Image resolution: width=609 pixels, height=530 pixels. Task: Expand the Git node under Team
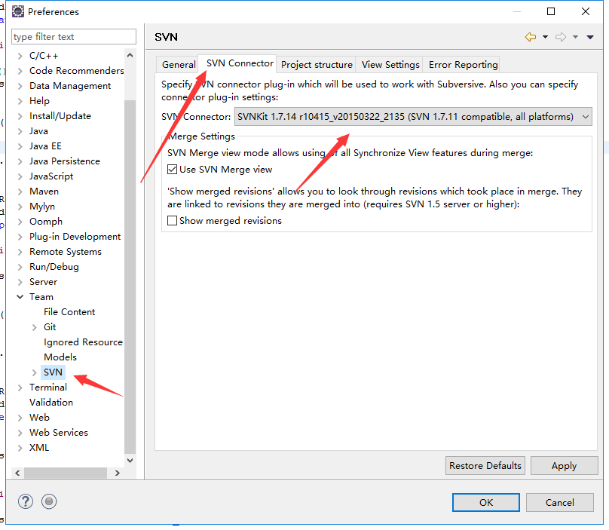click(35, 327)
